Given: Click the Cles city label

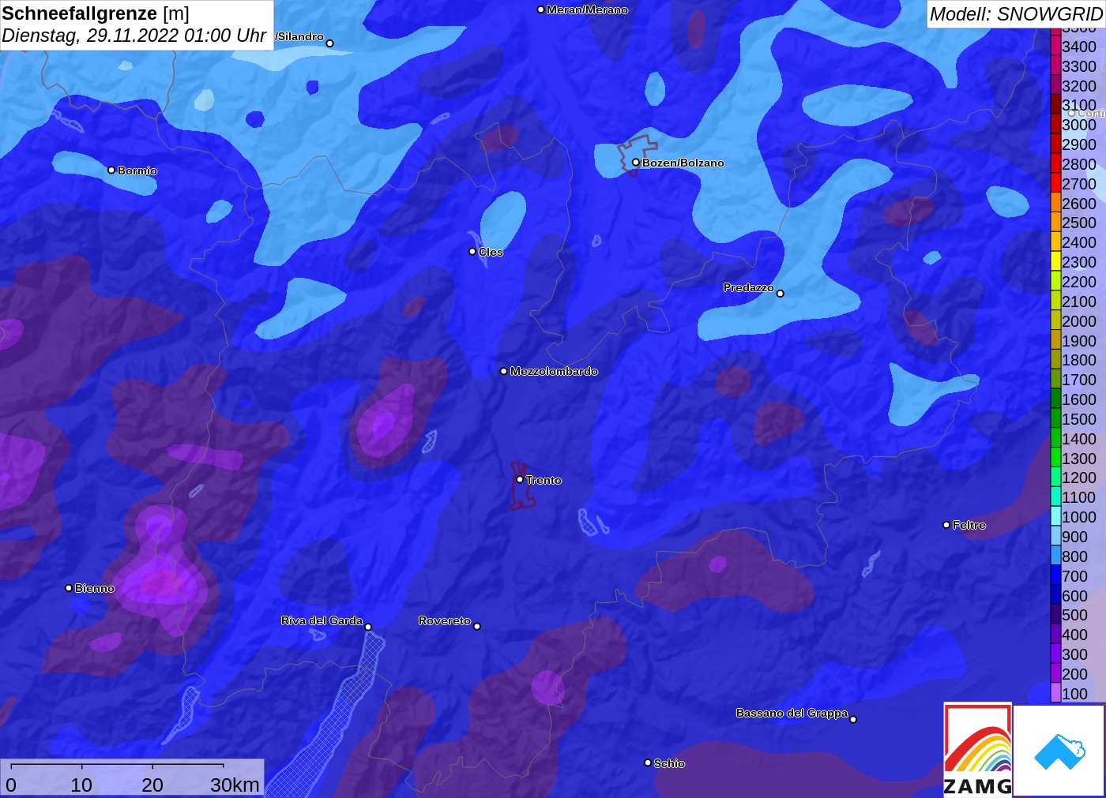Looking at the screenshot, I should click(491, 252).
